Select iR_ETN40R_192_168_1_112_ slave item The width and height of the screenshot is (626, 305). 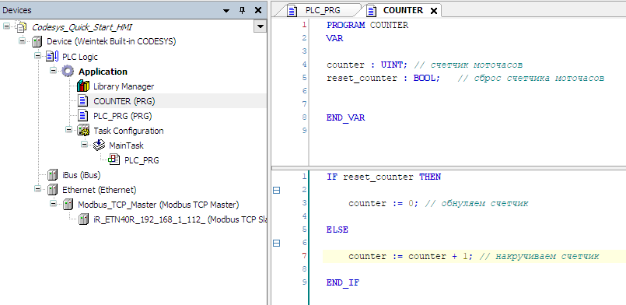click(180, 219)
